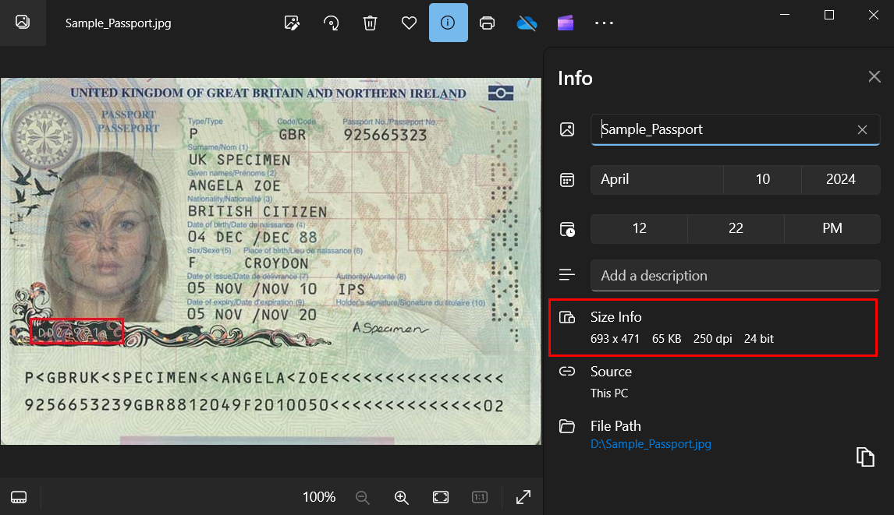
Task: Select the 2024 year field
Action: coord(840,179)
